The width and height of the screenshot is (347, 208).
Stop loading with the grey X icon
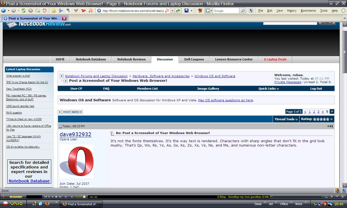click(x=31, y=11)
